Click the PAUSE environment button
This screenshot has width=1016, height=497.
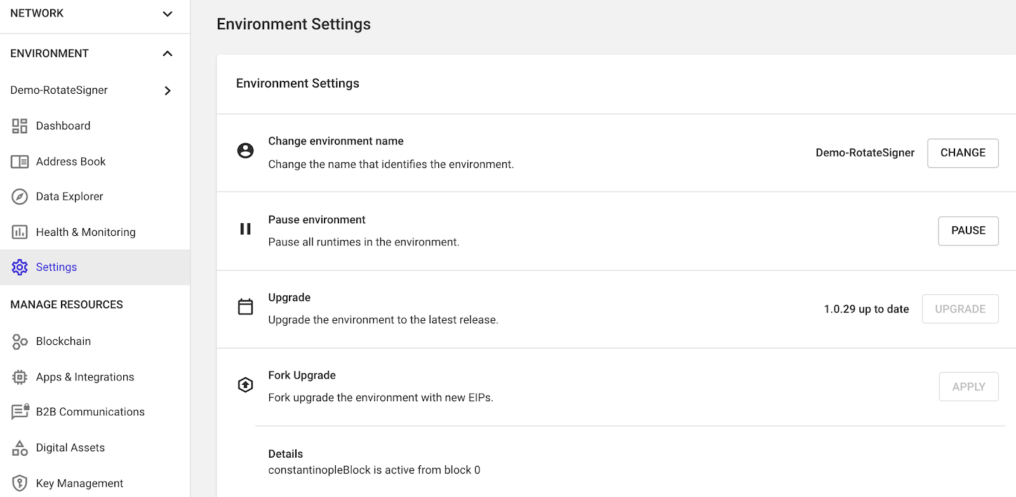pos(968,231)
